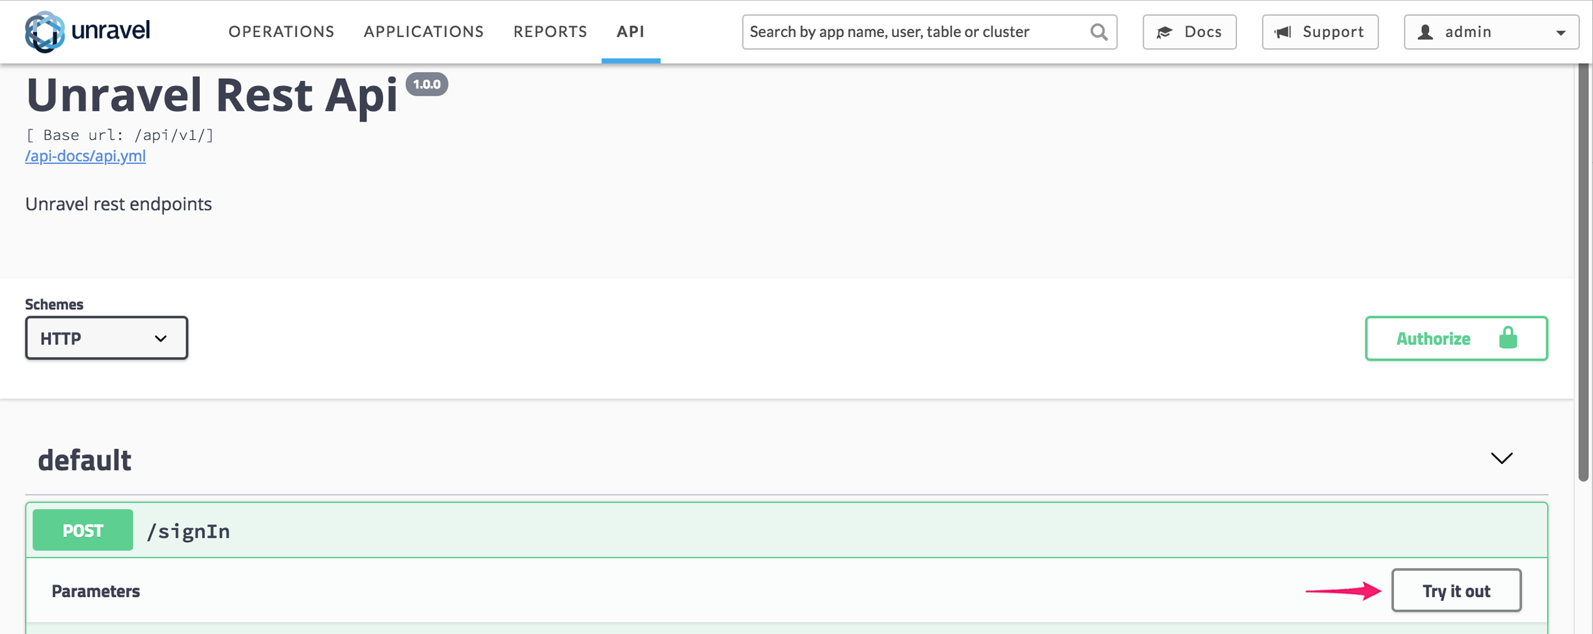Screen dimensions: 1593x634
Task: Click the default section heading
Action: click(x=85, y=460)
